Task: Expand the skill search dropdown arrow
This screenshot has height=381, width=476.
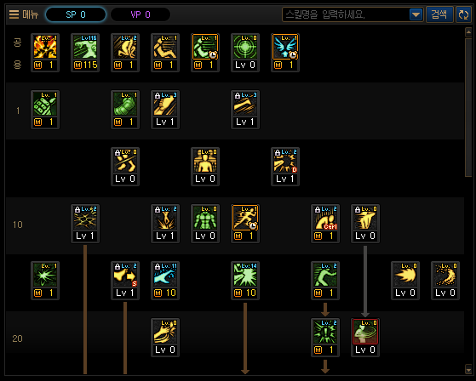Action: tap(416, 14)
